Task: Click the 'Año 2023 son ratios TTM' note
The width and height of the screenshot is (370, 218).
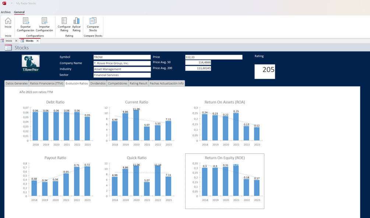Action: click(x=36, y=92)
